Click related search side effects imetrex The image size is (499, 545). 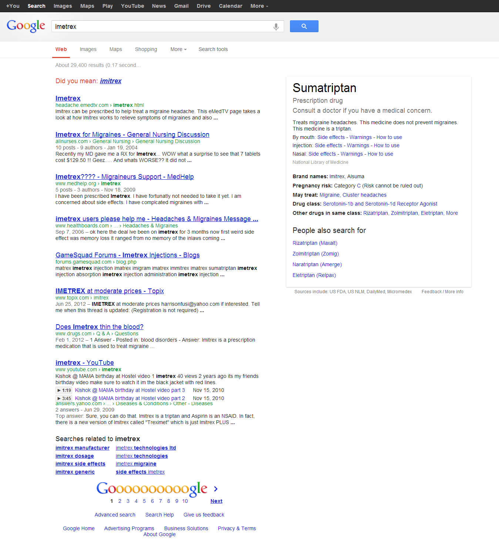pyautogui.click(x=140, y=472)
